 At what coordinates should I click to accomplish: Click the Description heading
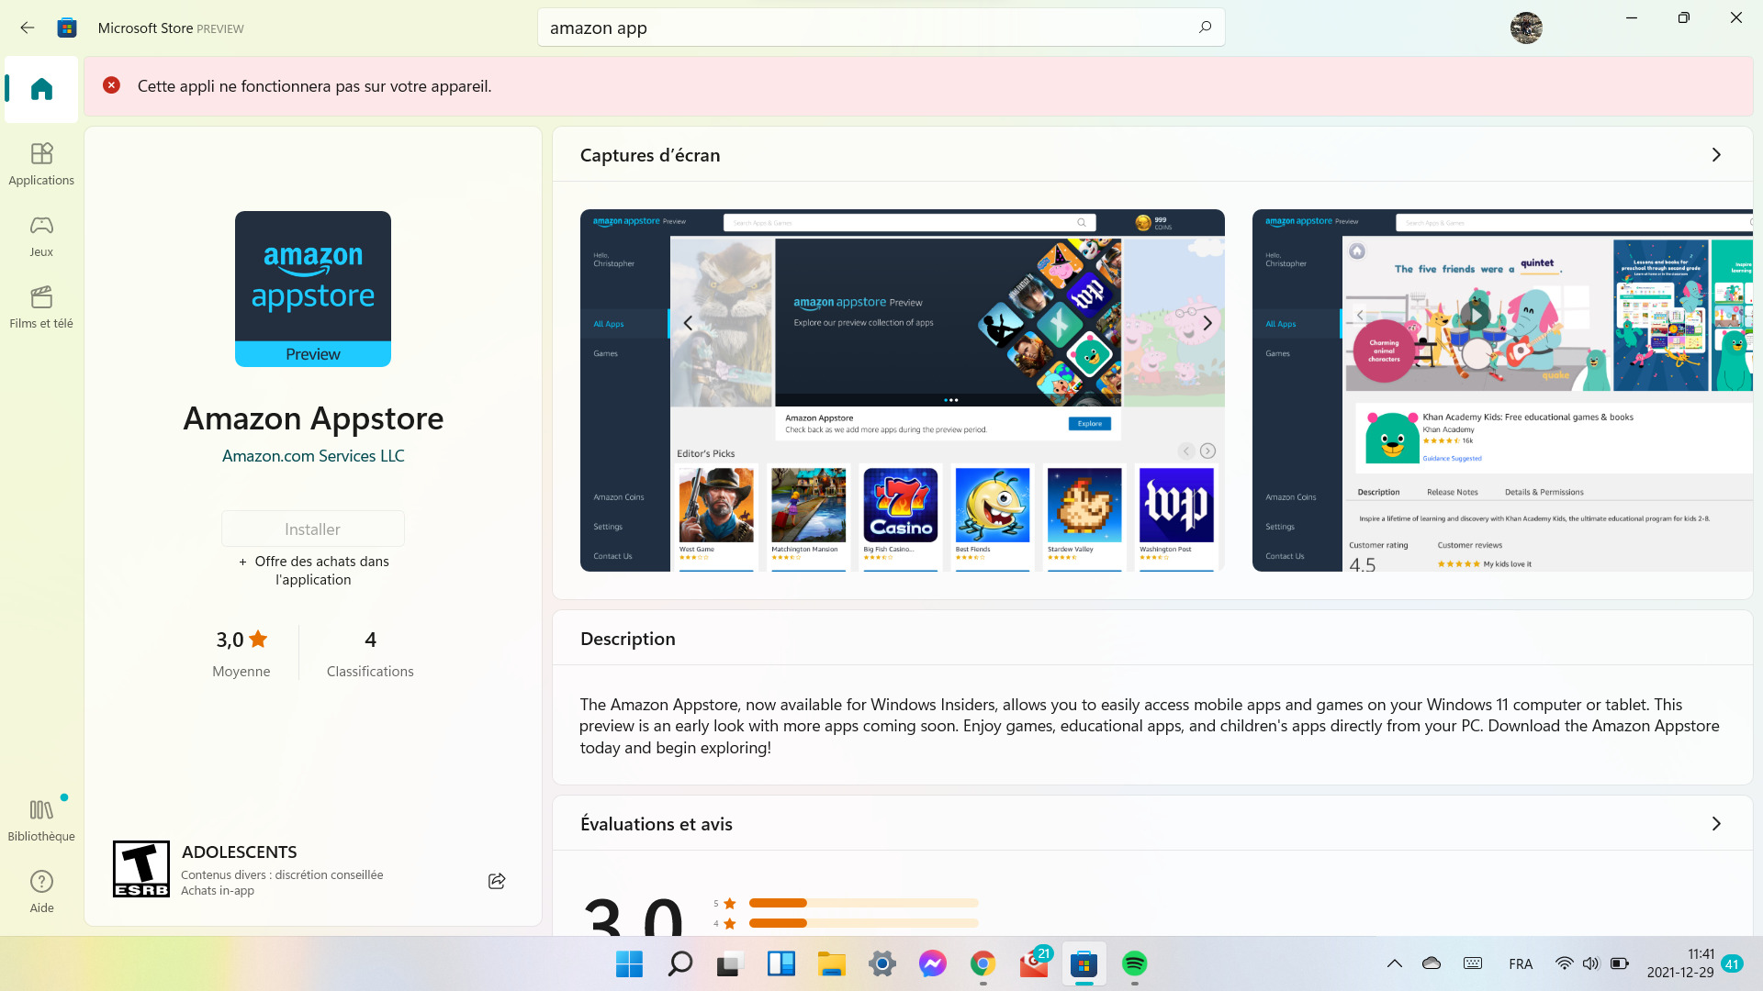628,639
